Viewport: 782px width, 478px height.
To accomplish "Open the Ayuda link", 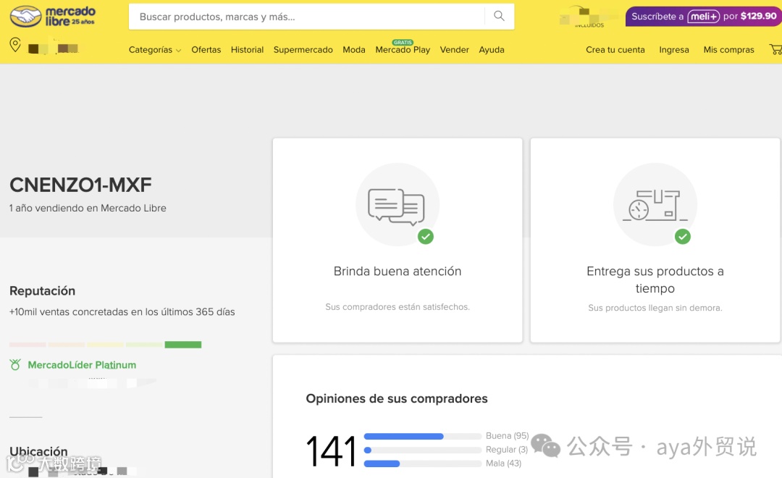I will point(492,50).
